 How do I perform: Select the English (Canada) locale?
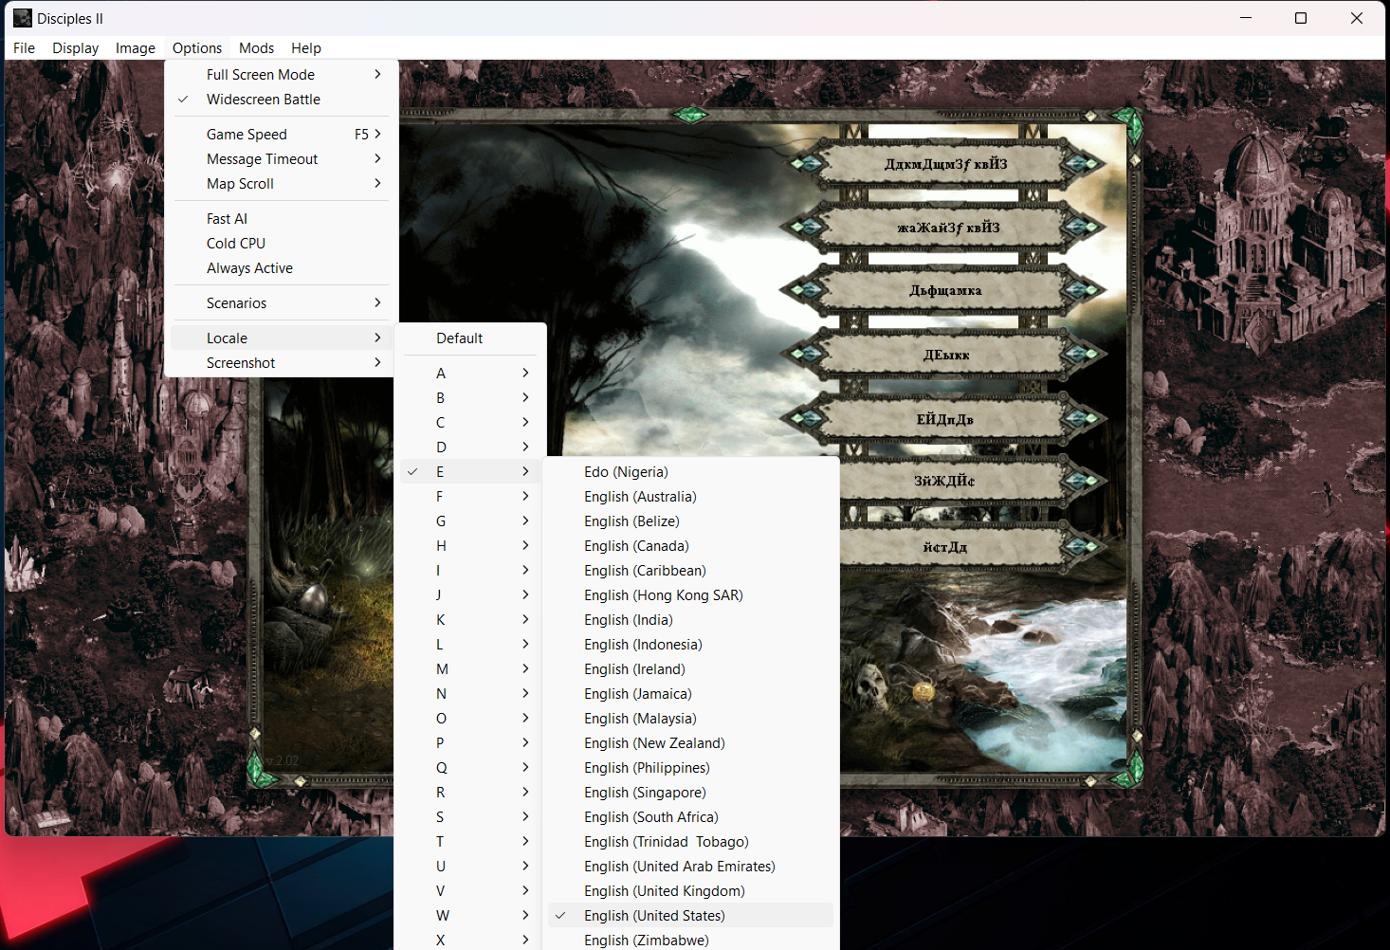690,546
